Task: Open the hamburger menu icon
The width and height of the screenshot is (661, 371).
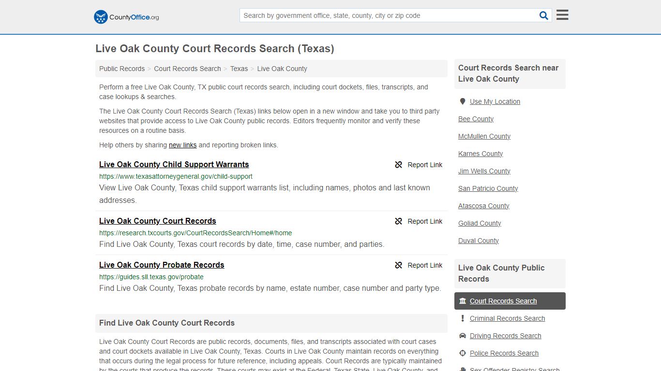Action: tap(562, 15)
